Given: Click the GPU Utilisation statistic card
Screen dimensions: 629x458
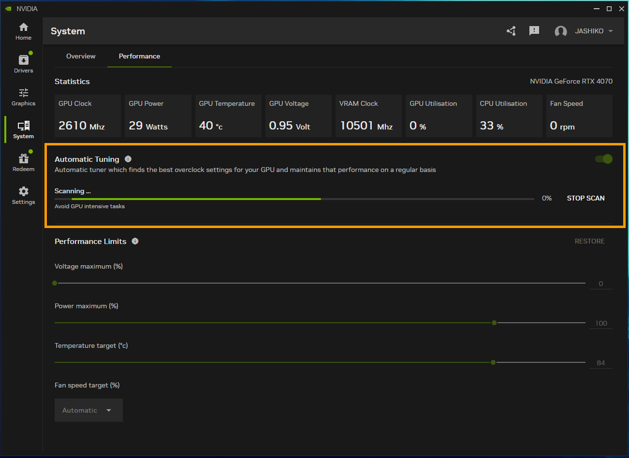Looking at the screenshot, I should (439, 116).
